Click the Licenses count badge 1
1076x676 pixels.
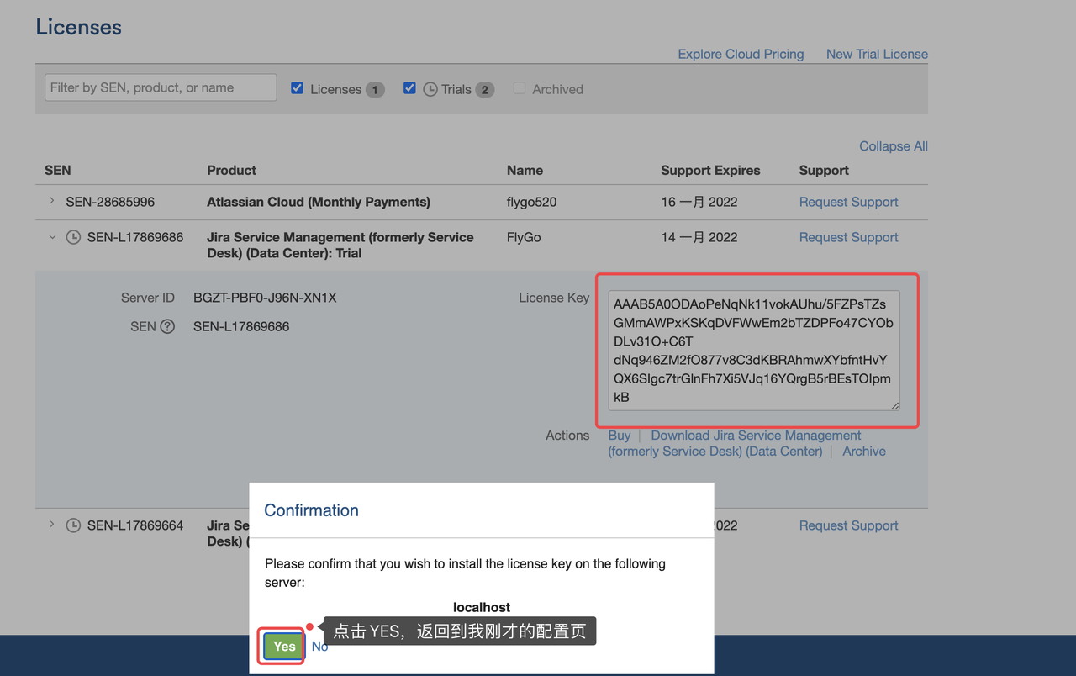pyautogui.click(x=375, y=89)
